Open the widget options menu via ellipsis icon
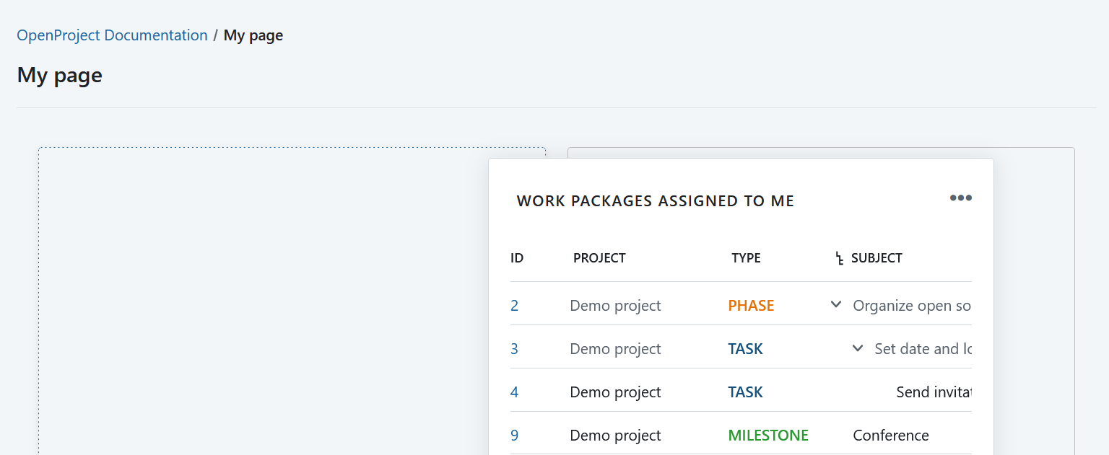The width and height of the screenshot is (1109, 455). [960, 198]
